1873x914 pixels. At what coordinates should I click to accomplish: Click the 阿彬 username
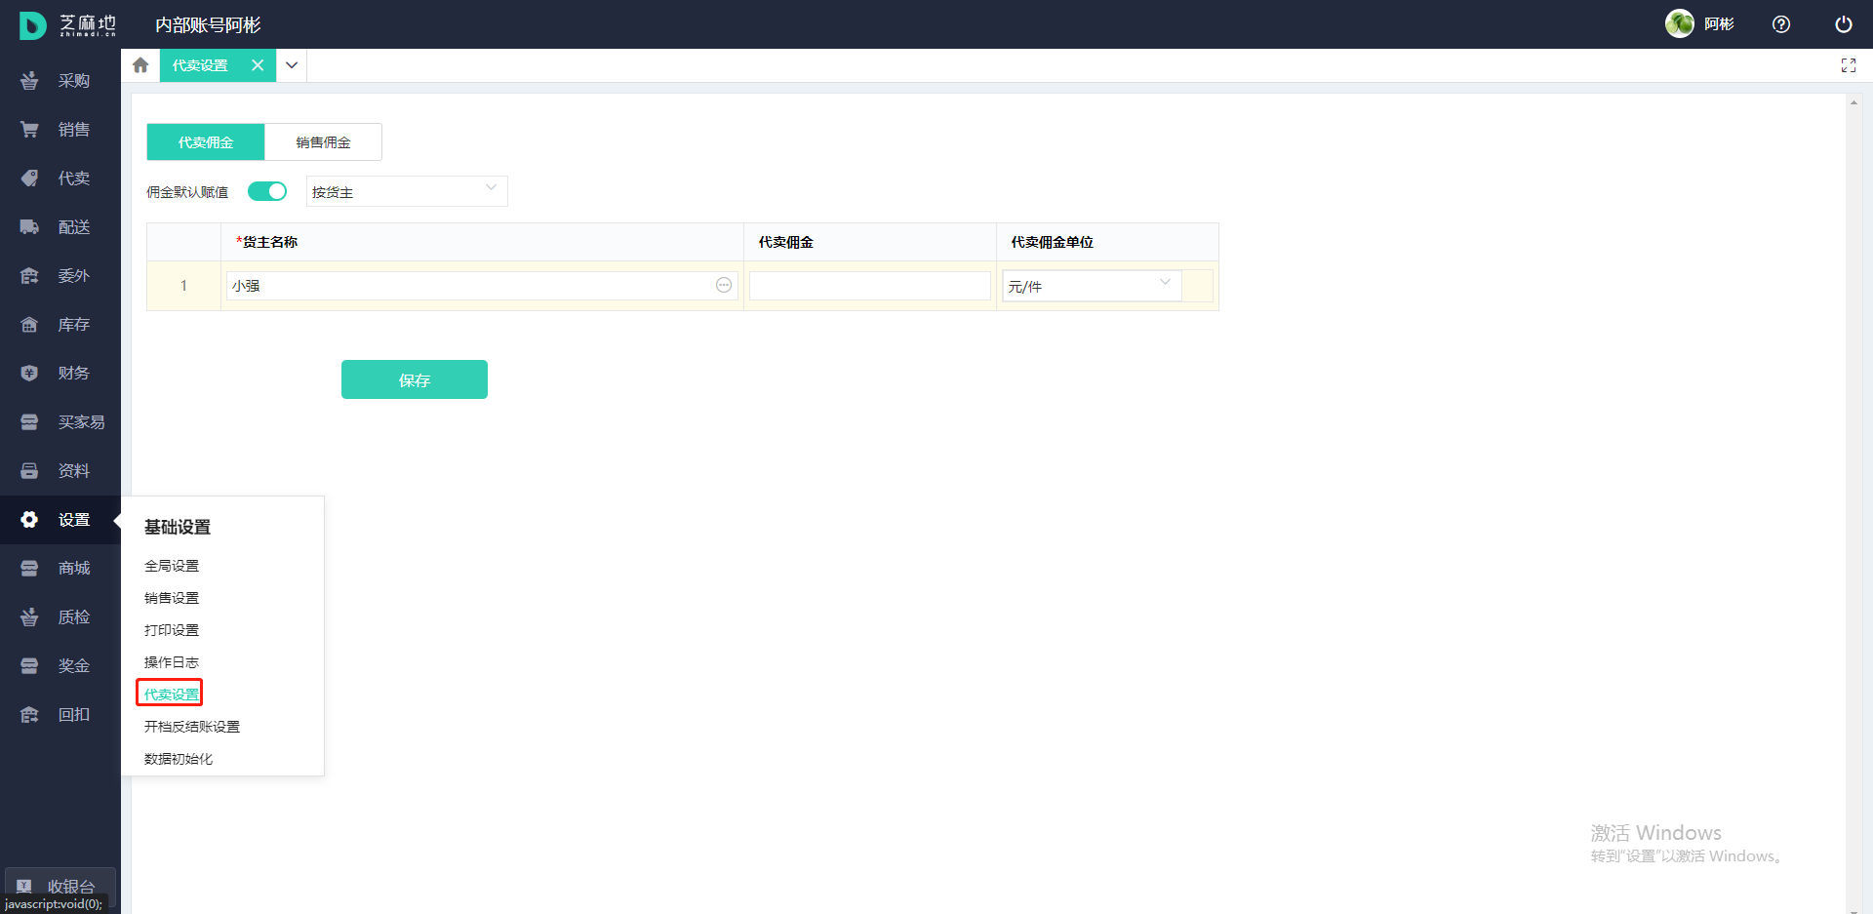point(1719,24)
